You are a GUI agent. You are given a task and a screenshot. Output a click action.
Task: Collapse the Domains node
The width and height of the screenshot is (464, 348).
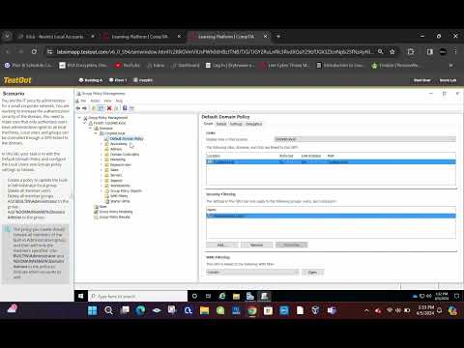(x=90, y=129)
